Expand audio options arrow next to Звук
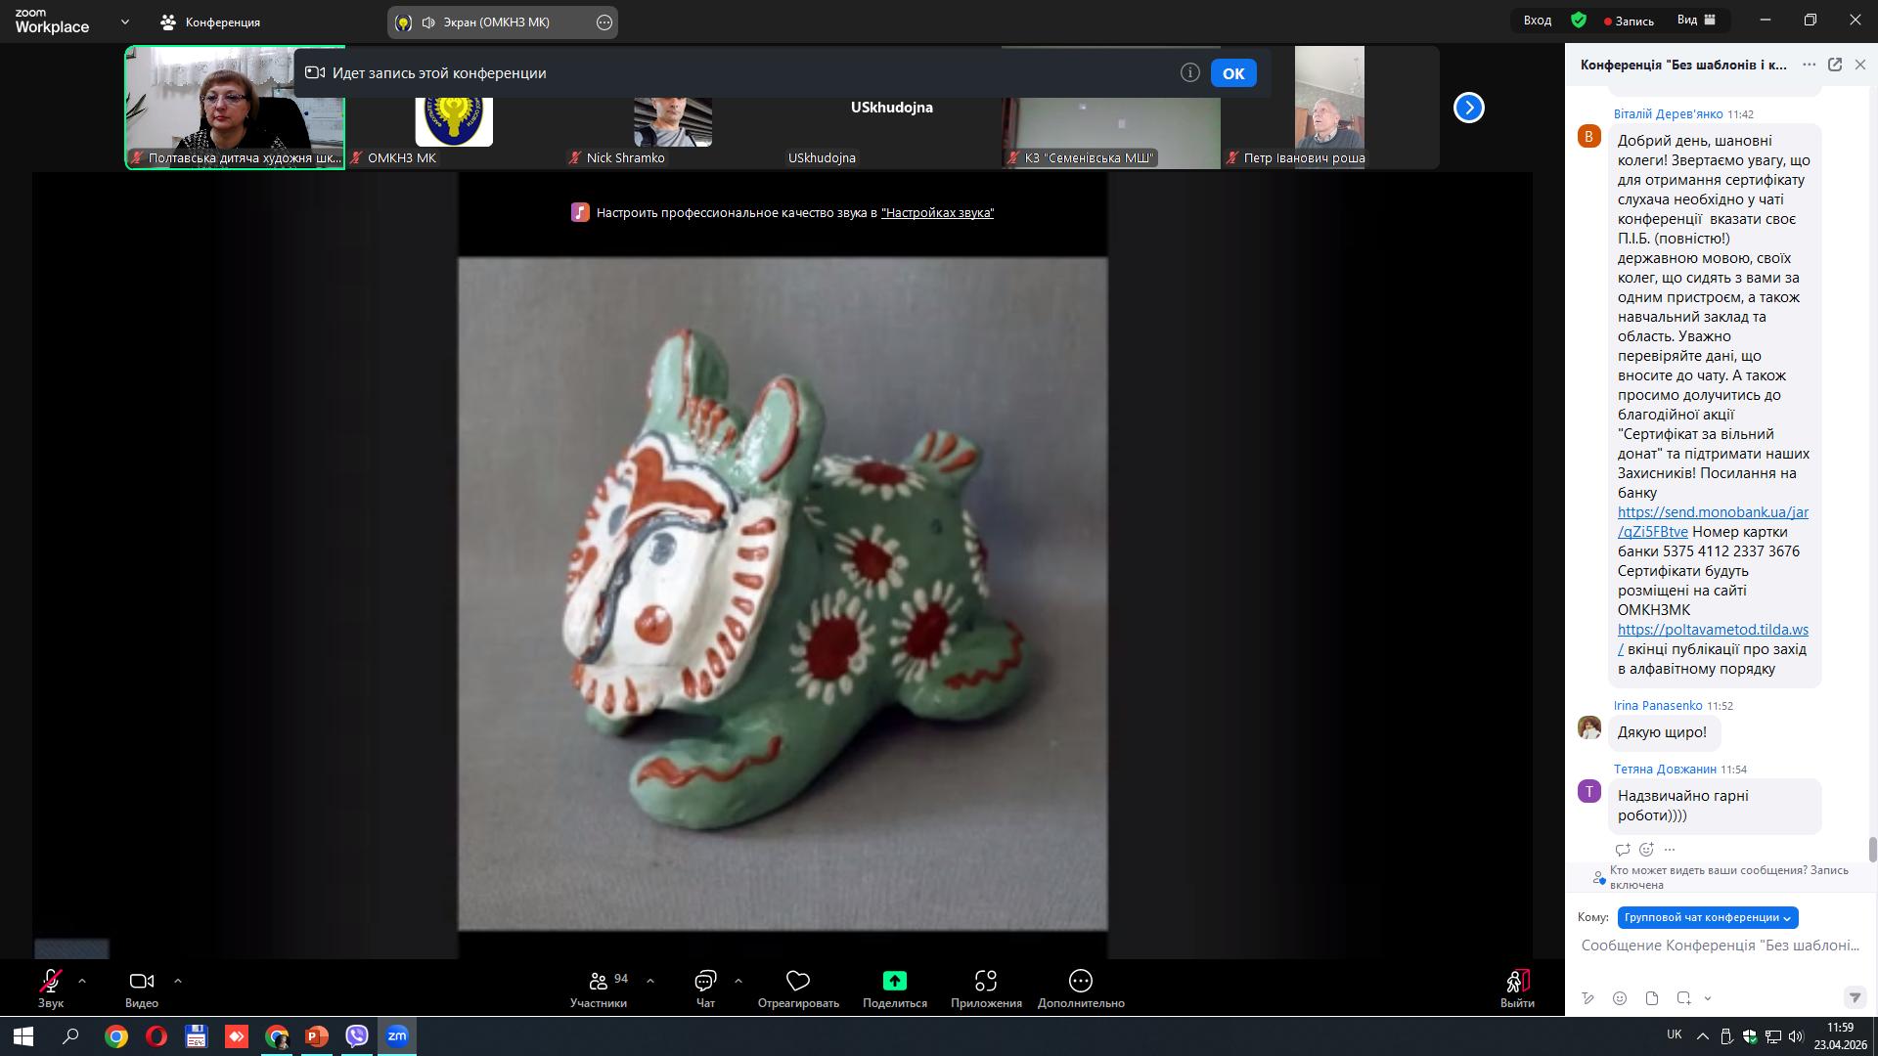Image resolution: width=1878 pixels, height=1056 pixels. (x=82, y=980)
